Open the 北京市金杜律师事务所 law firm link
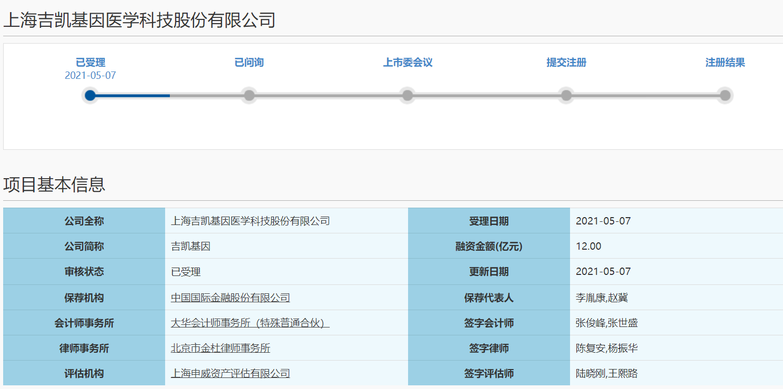Screen dimensions: 783x389 (220, 348)
